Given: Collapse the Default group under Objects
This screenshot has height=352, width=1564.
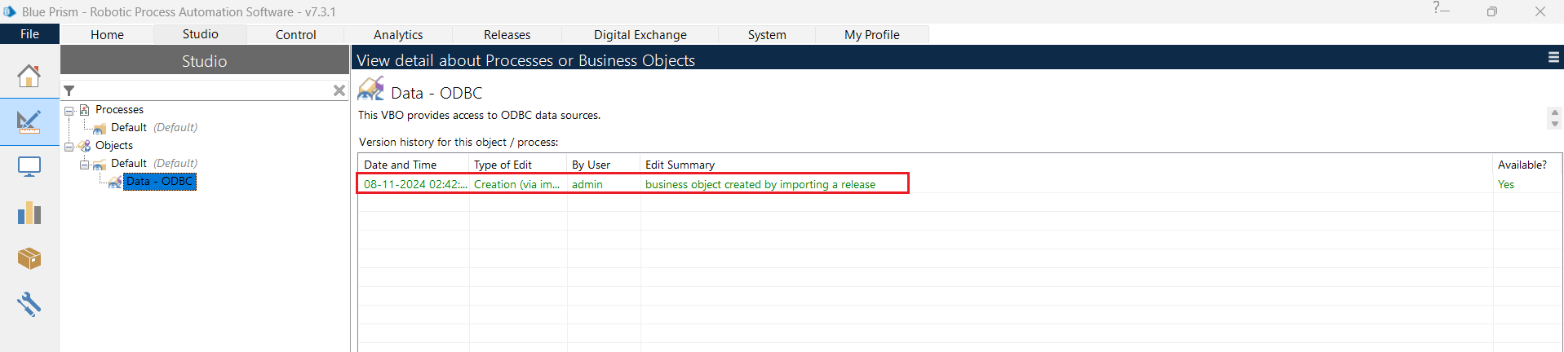Looking at the screenshot, I should [84, 164].
